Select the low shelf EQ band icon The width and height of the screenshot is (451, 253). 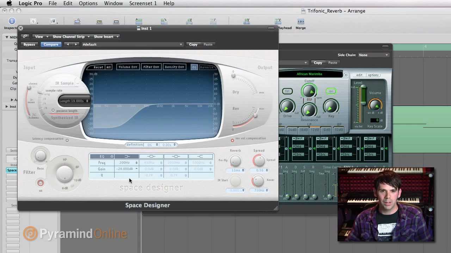pyautogui.click(x=127, y=156)
